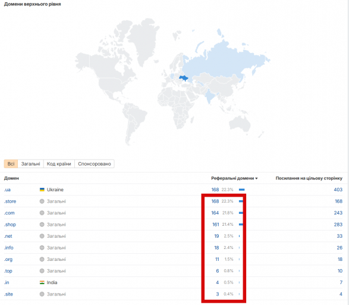Click the 21.8% share in .com row

pyautogui.click(x=228, y=213)
